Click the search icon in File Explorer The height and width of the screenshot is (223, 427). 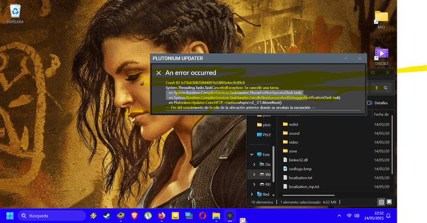385,88
